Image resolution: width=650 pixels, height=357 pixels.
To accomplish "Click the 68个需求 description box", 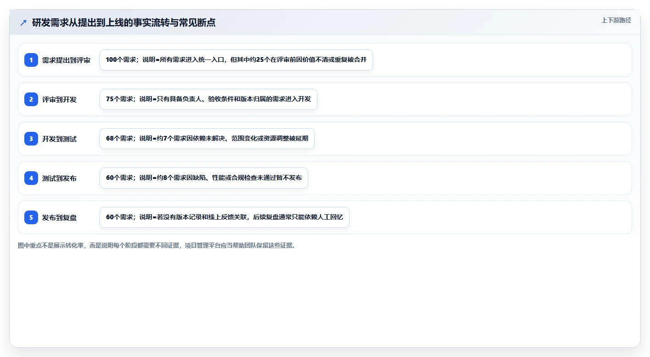I will point(207,139).
